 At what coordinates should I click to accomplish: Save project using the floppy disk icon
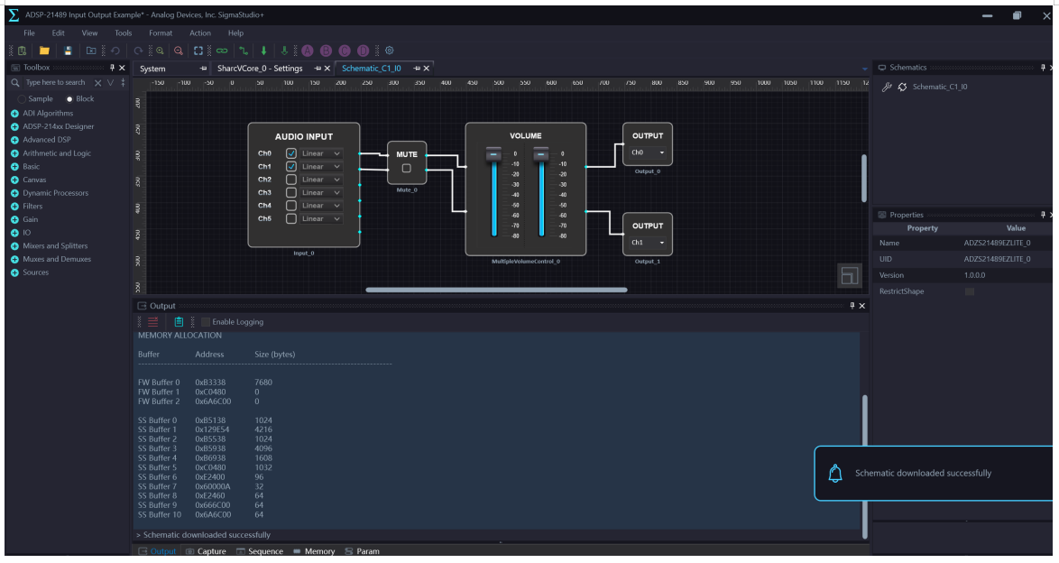(x=68, y=51)
